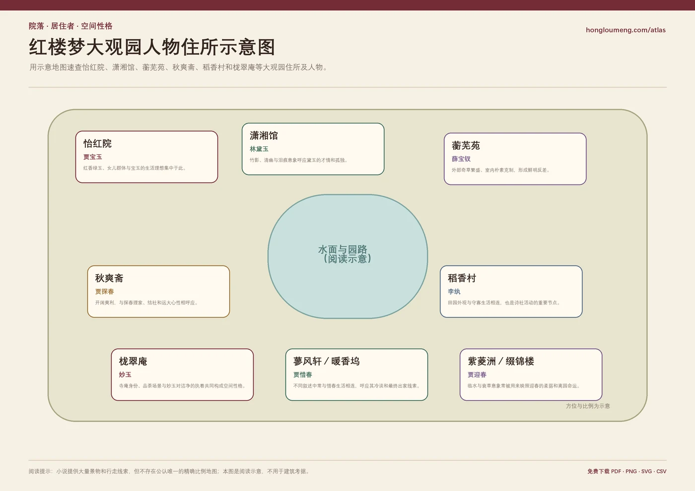Click the 潇湘馆 description about 竹影、清幽
The image size is (695, 491).
[299, 160]
